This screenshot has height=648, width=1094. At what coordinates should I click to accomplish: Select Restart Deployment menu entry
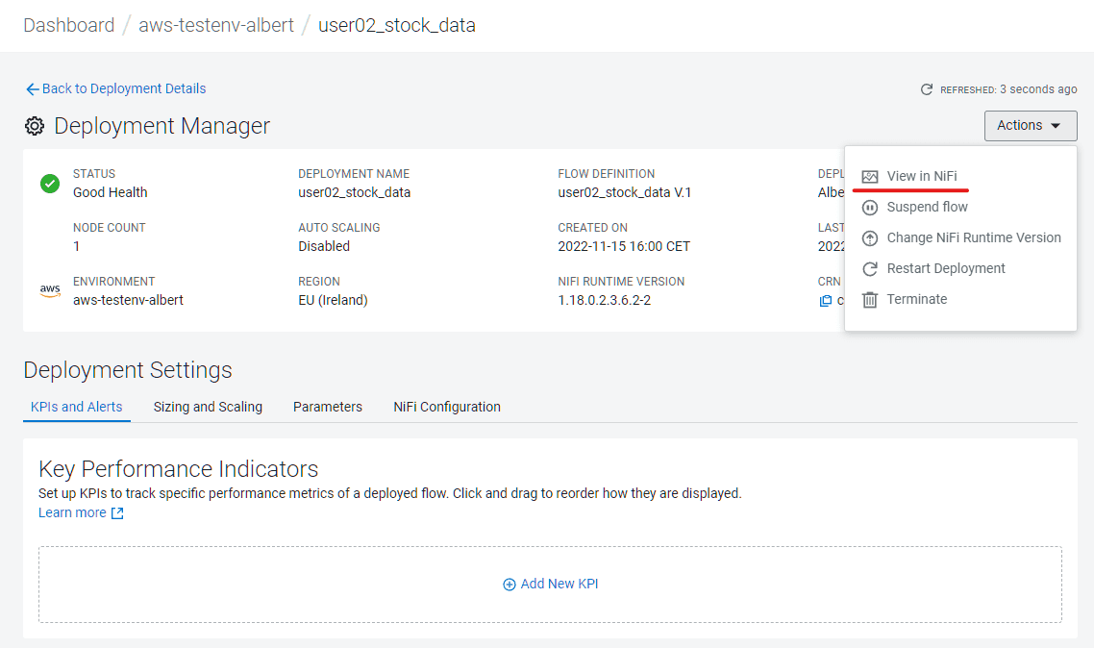click(x=945, y=269)
